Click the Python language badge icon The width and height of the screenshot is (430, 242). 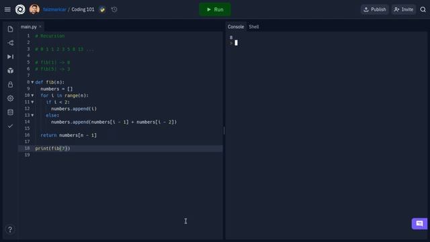pos(102,9)
